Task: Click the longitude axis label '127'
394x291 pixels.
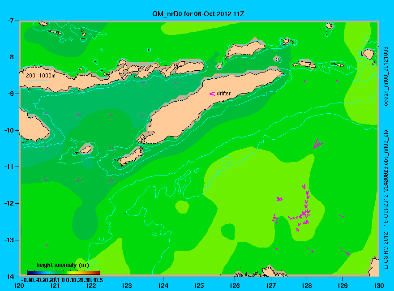Action: point(271,286)
